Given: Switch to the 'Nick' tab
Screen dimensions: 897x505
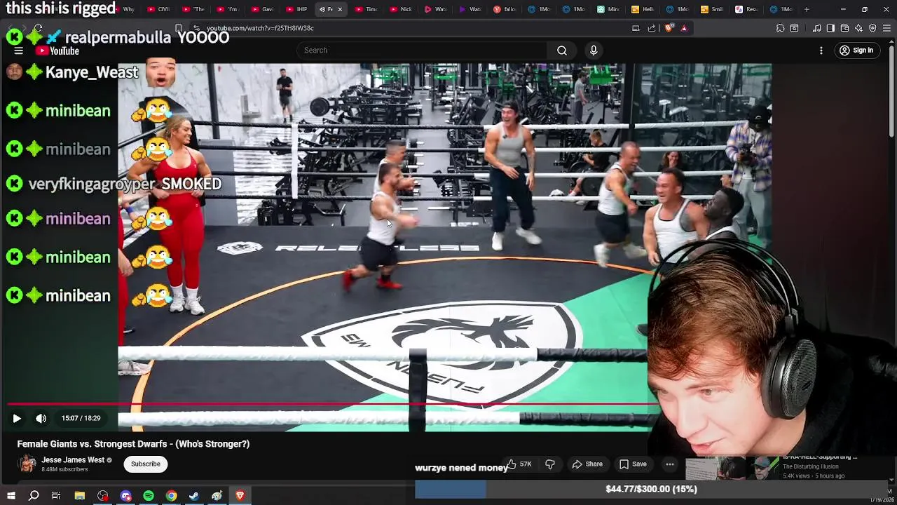Looking at the screenshot, I should click(401, 9).
